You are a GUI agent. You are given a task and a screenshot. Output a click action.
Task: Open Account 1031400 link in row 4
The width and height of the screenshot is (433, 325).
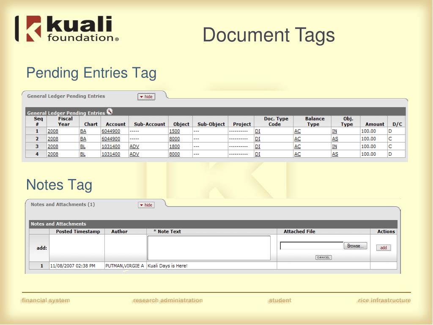pyautogui.click(x=111, y=154)
